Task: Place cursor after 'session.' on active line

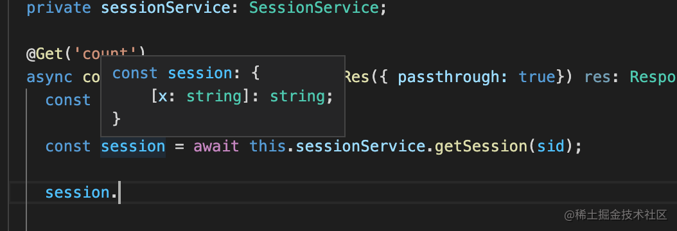Action: 119,193
